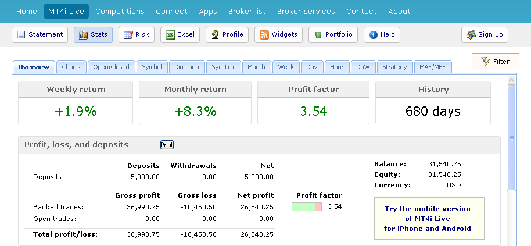Click the vertical scrollbar thumb
The height and width of the screenshot is (246, 531).
(x=511, y=138)
